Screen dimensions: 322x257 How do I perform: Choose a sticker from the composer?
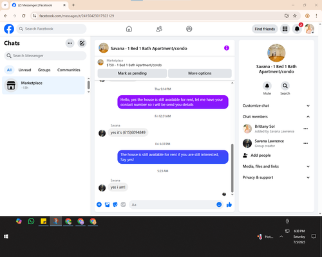point(115,204)
